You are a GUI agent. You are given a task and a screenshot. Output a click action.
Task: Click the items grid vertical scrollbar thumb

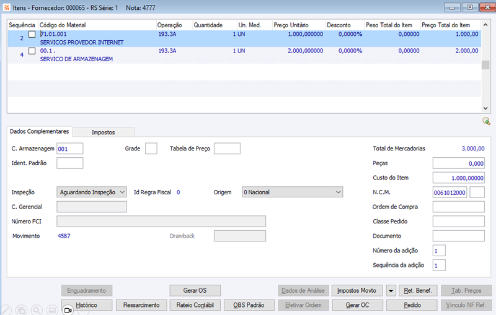(485, 65)
